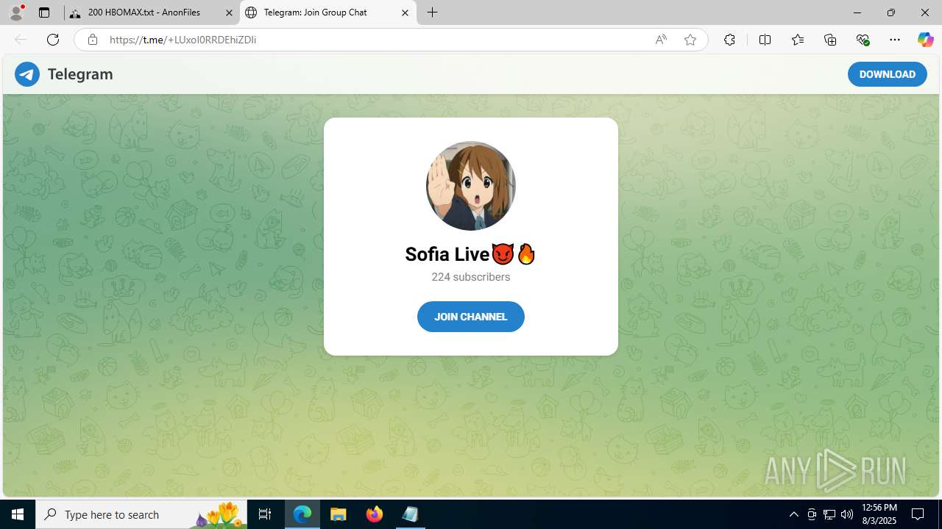Viewport: 942px width, 529px height.
Task: Open volume control tray icon
Action: 847,514
